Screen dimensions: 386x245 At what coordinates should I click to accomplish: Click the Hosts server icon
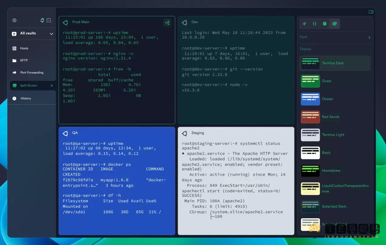click(14, 48)
